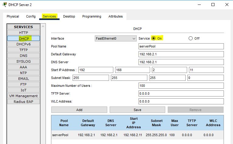Image resolution: width=233 pixels, height=144 pixels.
Task: Click table cell 255.255.255.0
Action: (x=156, y=135)
